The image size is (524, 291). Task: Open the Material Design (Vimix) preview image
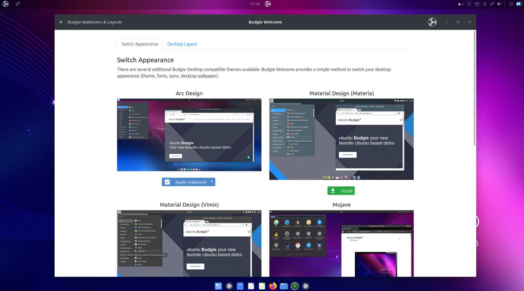189,243
